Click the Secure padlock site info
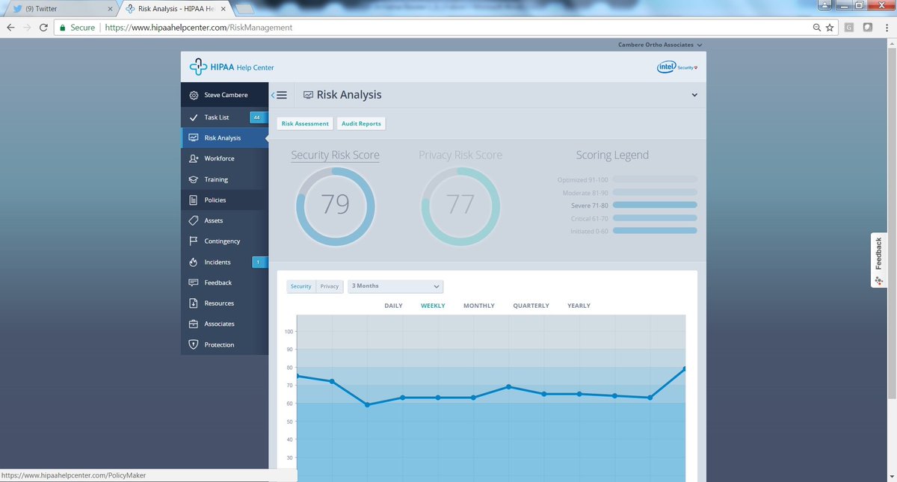 coord(78,28)
